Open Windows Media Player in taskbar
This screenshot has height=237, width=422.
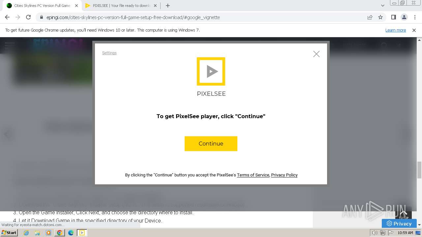(x=48, y=233)
